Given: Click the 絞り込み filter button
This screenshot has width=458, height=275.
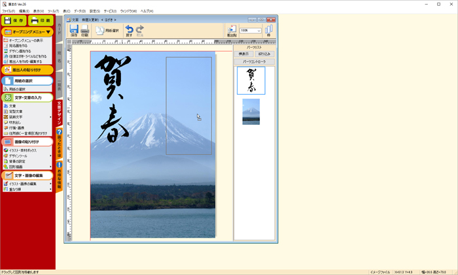Looking at the screenshot, I should [x=264, y=54].
